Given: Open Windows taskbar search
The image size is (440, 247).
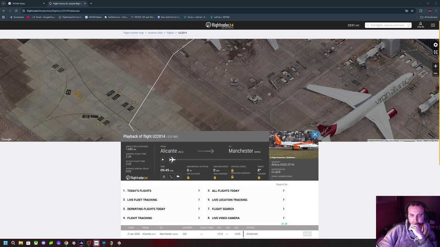Looking at the screenshot, I should coord(13,243).
